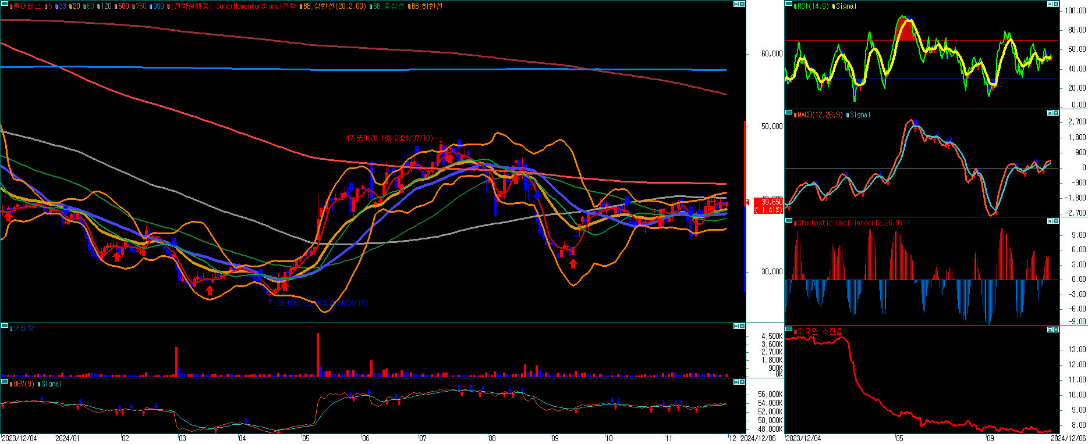This screenshot has height=444, width=1088.
Task: Click the MACD(12,26,9) legend label
Action: tap(819, 114)
